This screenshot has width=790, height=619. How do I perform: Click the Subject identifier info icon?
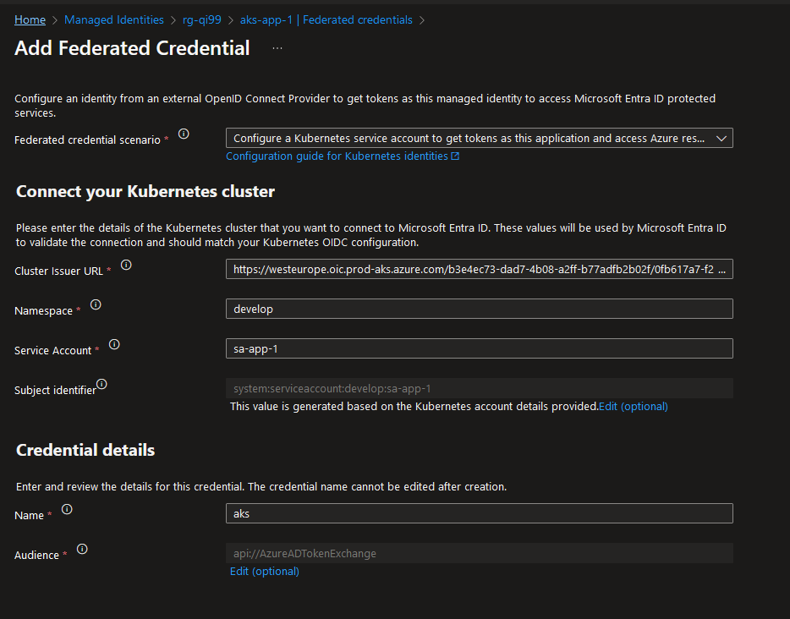tap(101, 384)
